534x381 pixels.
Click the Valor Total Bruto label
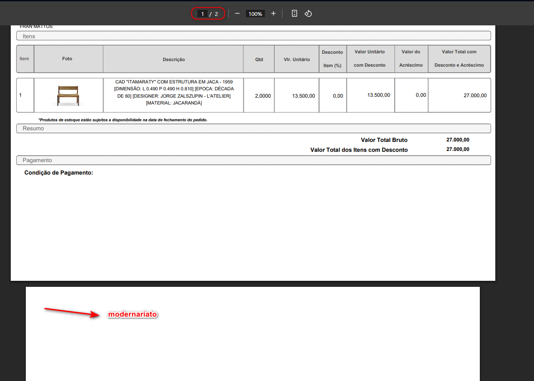tap(384, 140)
